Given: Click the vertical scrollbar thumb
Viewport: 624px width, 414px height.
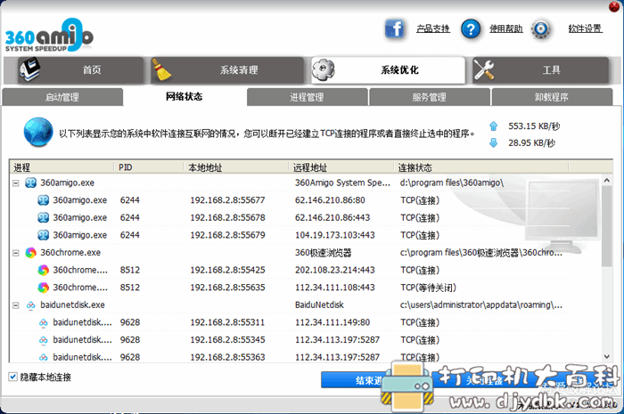Looking at the screenshot, I should point(607,226).
